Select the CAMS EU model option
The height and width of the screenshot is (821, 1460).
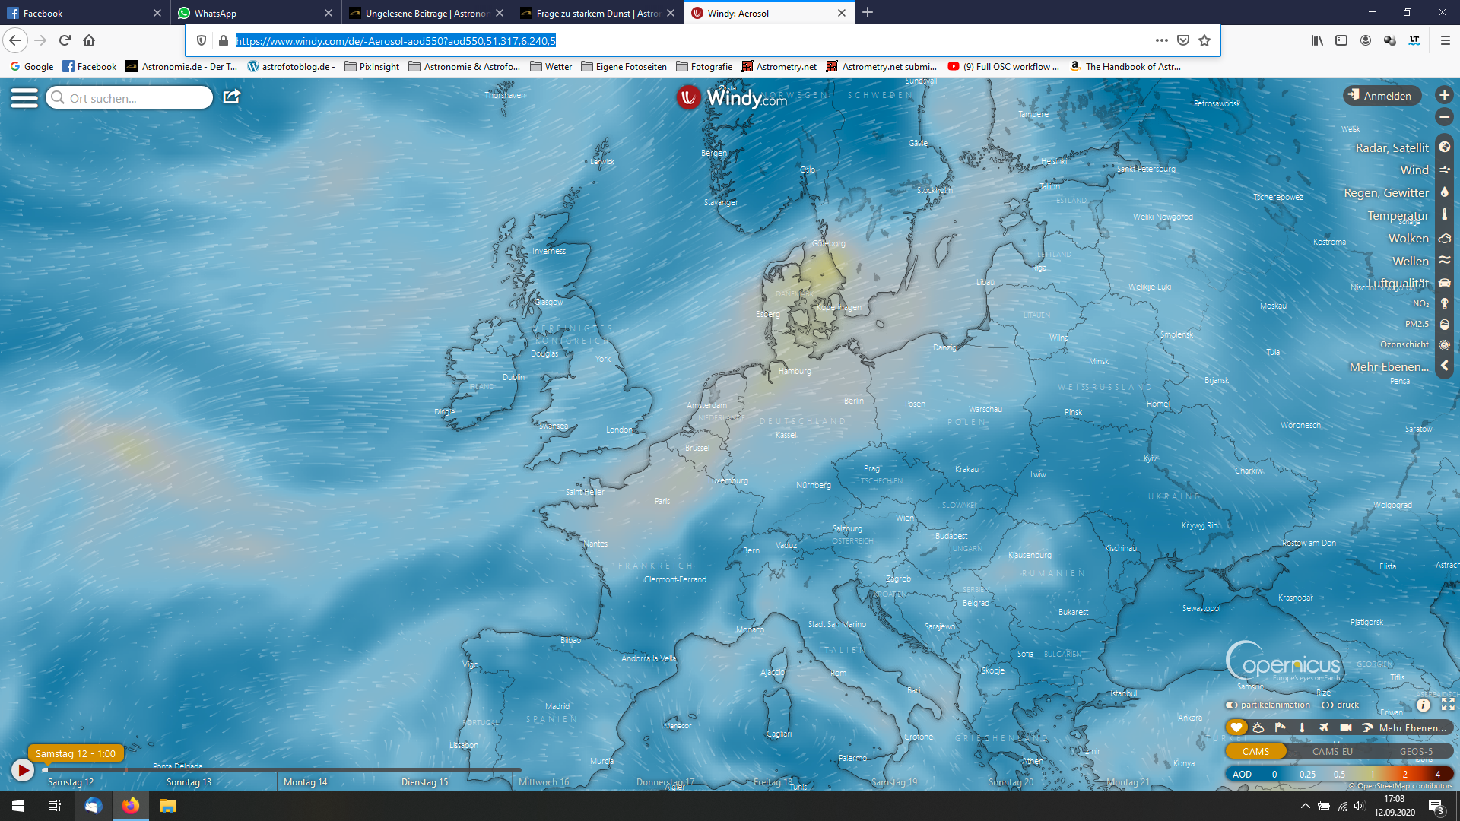1332,751
